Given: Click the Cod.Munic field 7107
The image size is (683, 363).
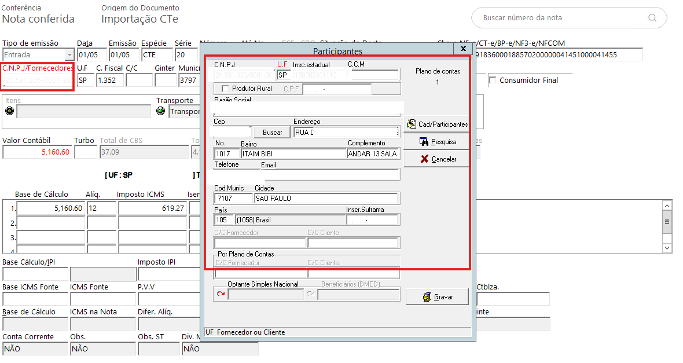Looking at the screenshot, I should coord(233,198).
